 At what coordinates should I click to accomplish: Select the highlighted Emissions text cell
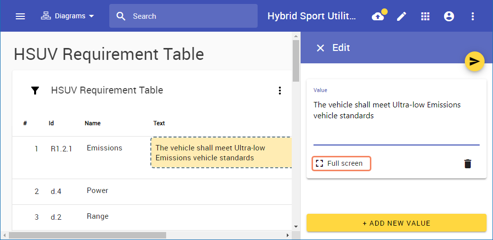pos(221,153)
